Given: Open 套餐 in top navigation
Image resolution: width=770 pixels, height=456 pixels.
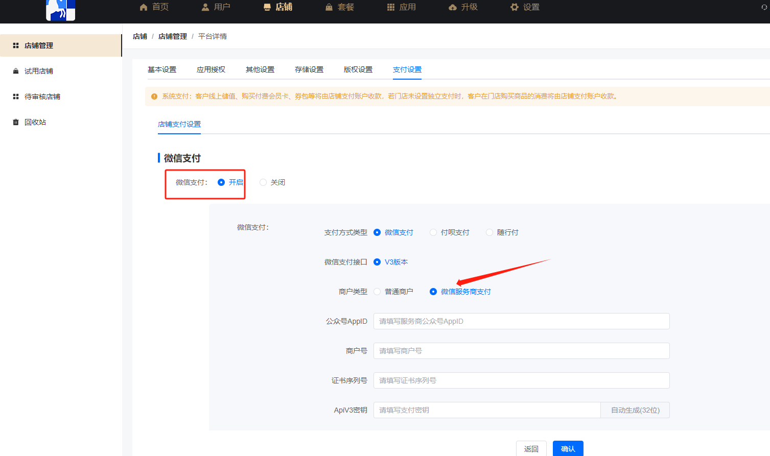Looking at the screenshot, I should pyautogui.click(x=346, y=7).
